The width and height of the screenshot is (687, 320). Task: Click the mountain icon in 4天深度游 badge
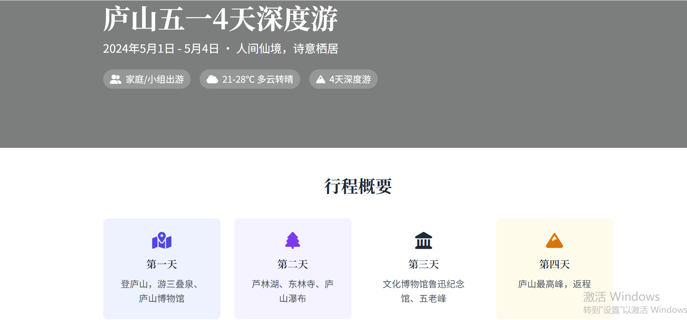pyautogui.click(x=321, y=79)
